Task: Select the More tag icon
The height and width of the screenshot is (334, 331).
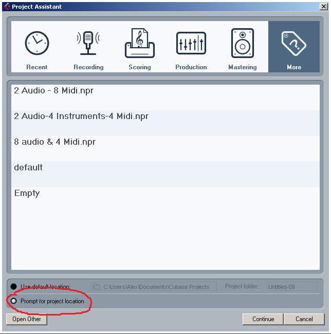Action: (294, 44)
